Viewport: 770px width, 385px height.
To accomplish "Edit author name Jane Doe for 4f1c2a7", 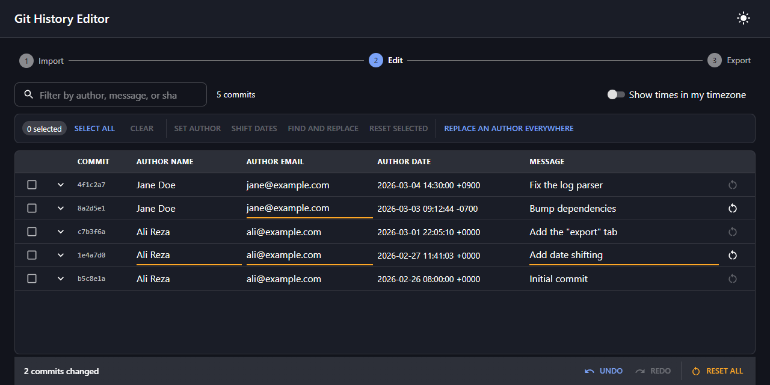I will [x=188, y=185].
